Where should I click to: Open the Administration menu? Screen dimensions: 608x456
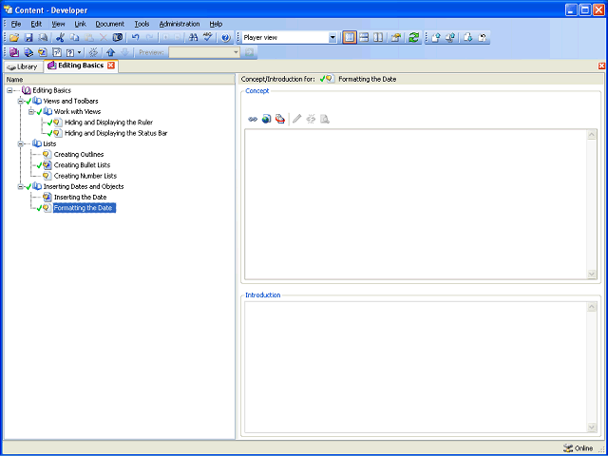point(180,24)
